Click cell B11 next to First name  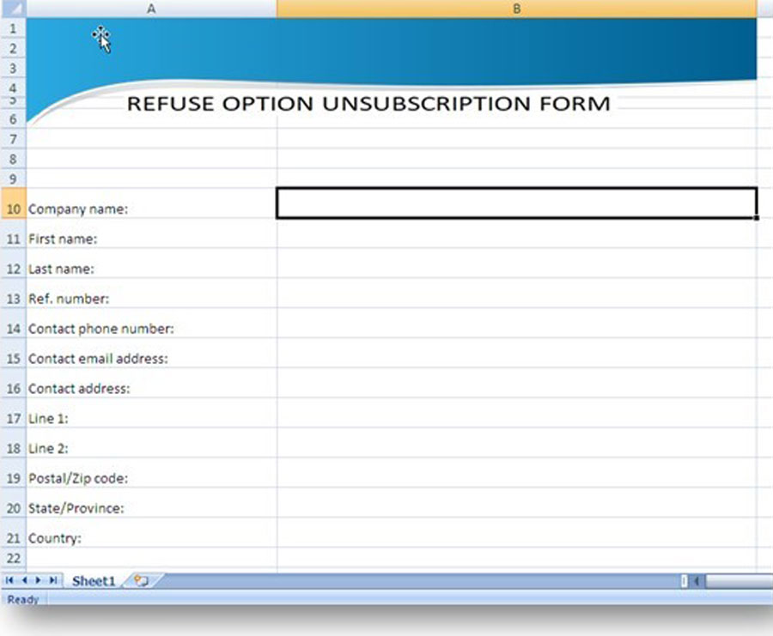pyautogui.click(x=517, y=233)
